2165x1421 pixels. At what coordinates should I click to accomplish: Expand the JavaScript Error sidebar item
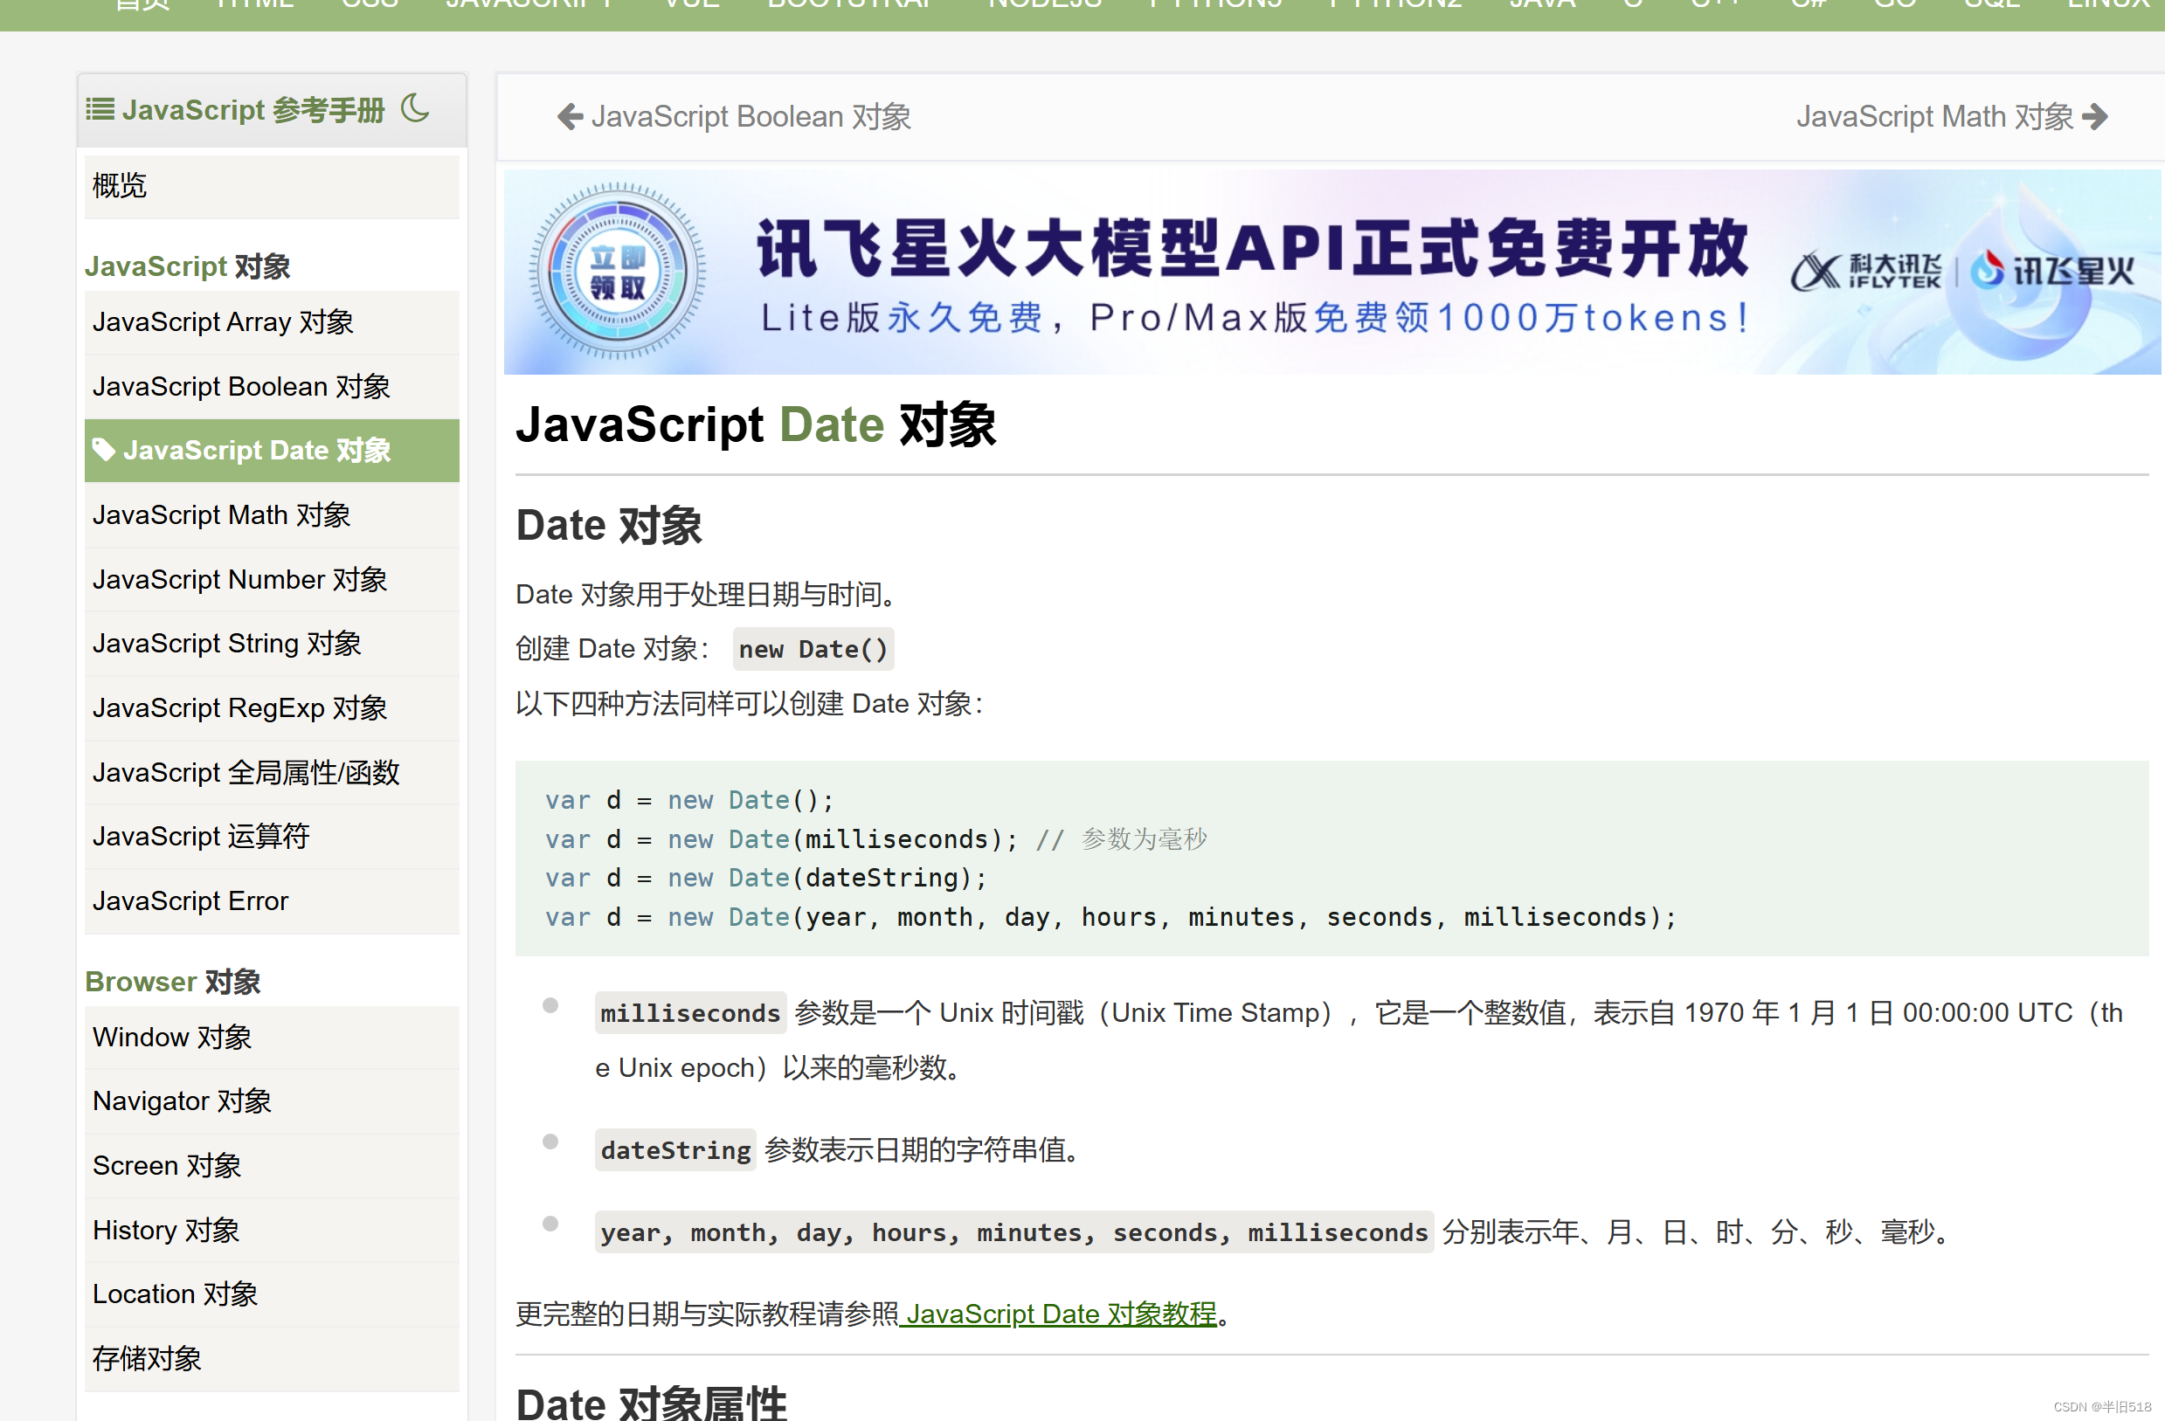[190, 900]
